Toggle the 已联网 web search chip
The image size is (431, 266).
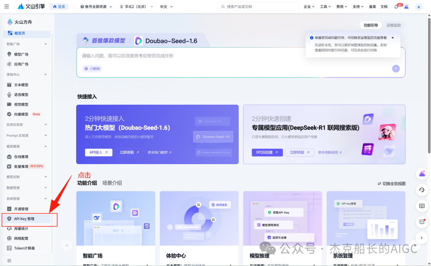(92, 69)
